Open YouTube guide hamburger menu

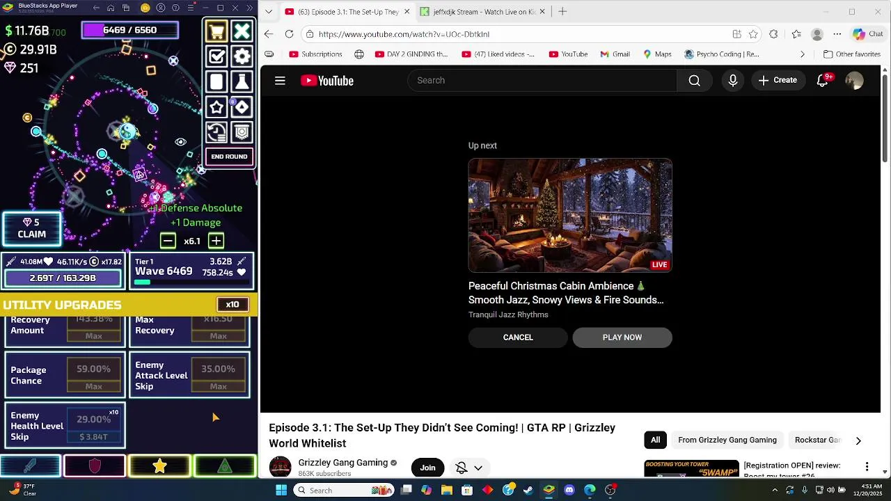[280, 81]
